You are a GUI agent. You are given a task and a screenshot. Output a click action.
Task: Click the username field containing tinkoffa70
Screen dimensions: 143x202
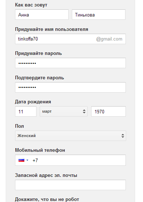tap(70, 39)
